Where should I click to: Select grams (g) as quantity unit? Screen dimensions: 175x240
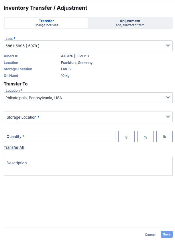coord(126,136)
